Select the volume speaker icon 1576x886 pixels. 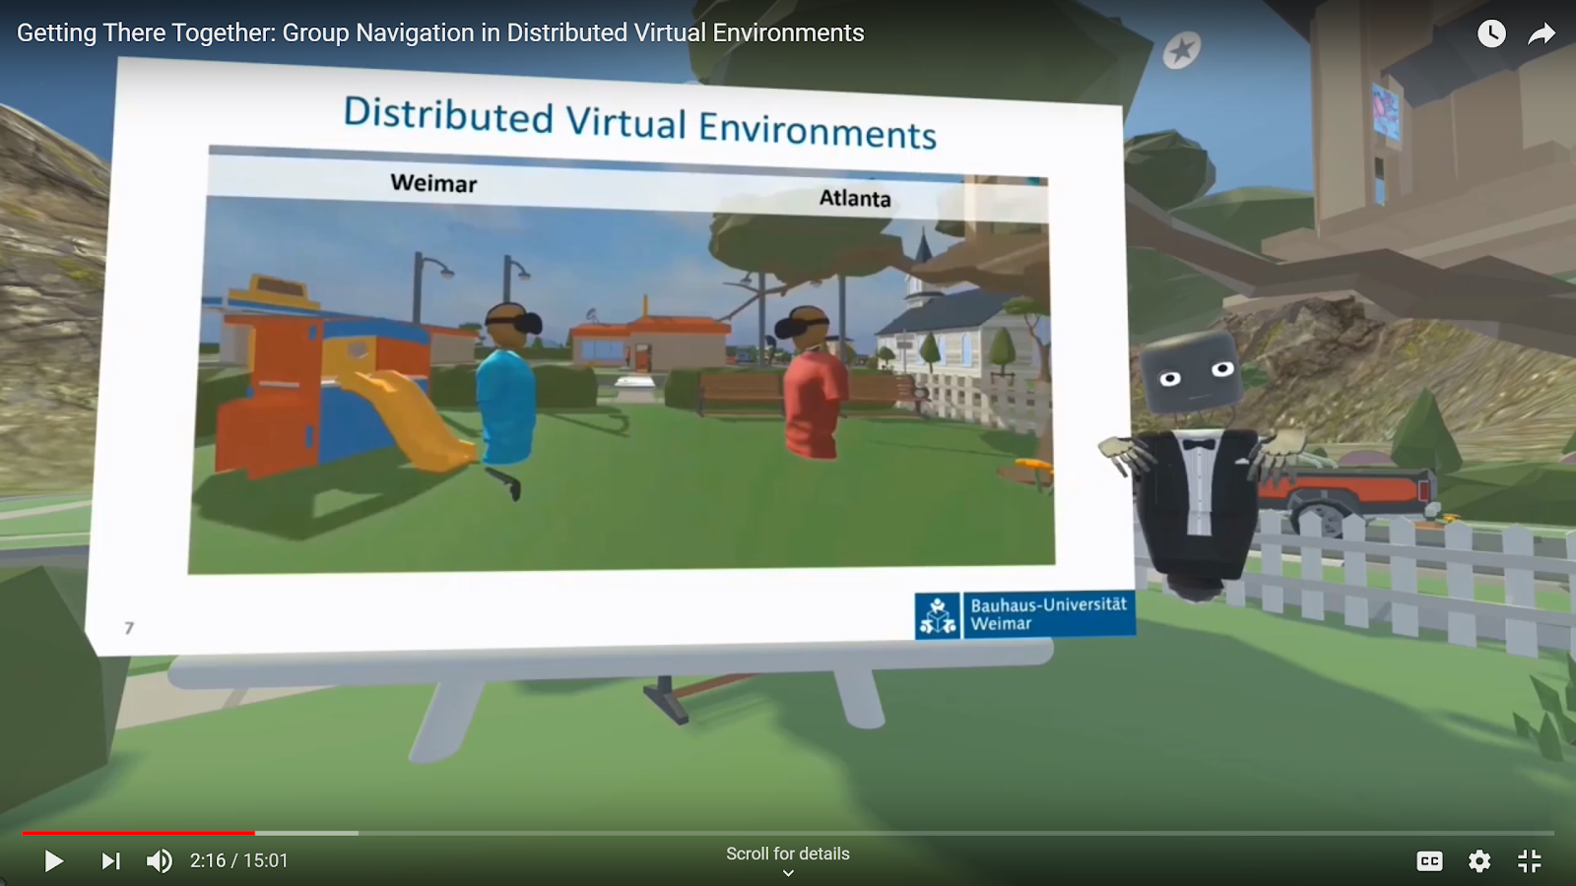(159, 860)
